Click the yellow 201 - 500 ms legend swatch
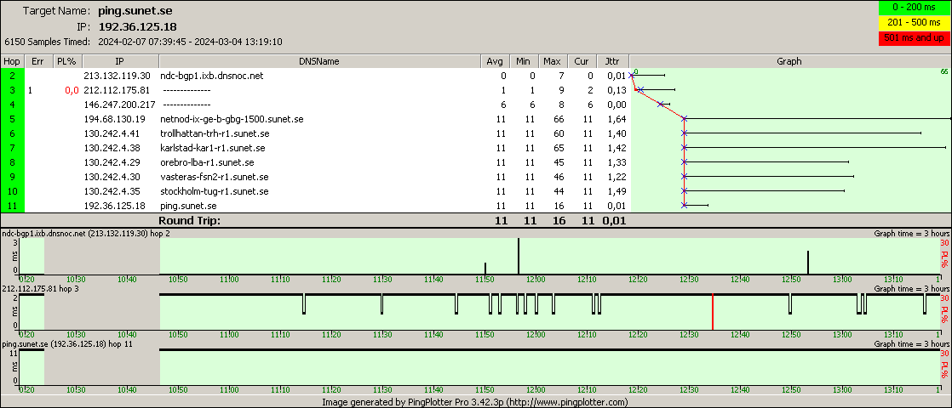Viewport: 952px width, 408px height. point(914,23)
